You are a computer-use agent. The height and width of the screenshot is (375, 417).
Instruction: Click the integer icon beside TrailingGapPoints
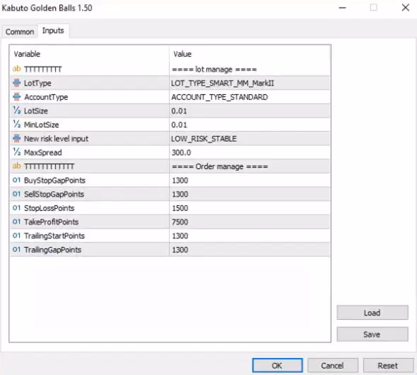tap(16, 250)
